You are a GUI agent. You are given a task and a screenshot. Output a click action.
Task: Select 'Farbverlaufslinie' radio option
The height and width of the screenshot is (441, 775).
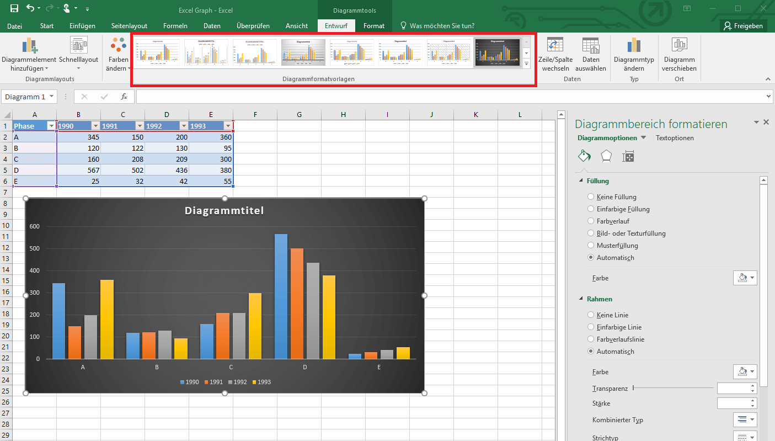591,339
